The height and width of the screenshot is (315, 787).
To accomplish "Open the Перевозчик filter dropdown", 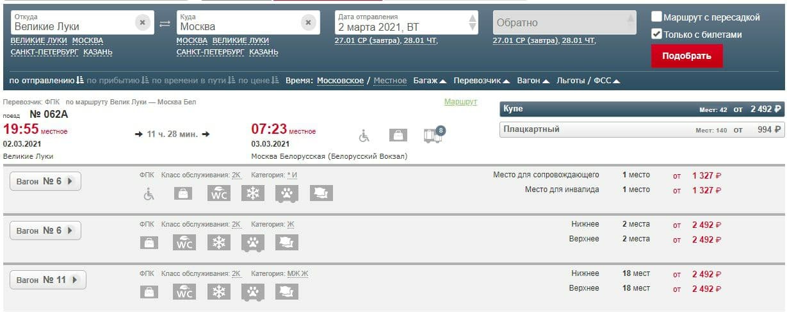I will pos(482,81).
